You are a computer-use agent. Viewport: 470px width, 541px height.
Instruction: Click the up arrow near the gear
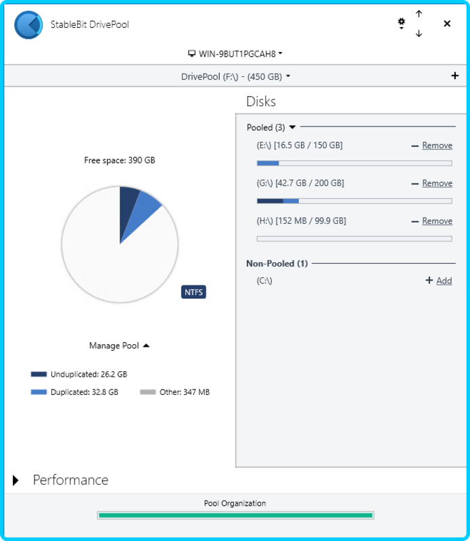tap(419, 14)
